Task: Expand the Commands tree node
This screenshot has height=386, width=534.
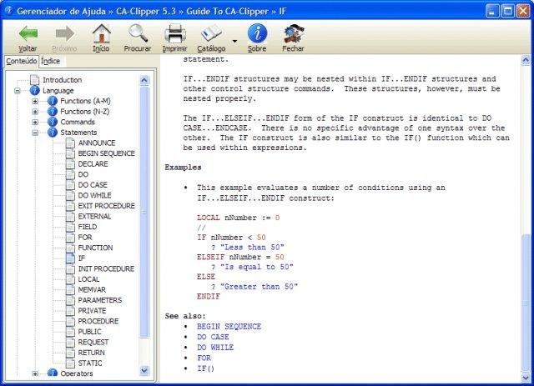Action: (x=35, y=122)
